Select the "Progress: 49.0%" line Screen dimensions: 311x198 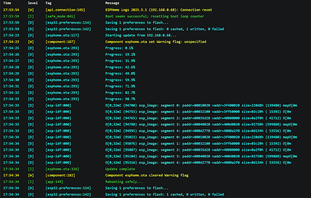120,74
